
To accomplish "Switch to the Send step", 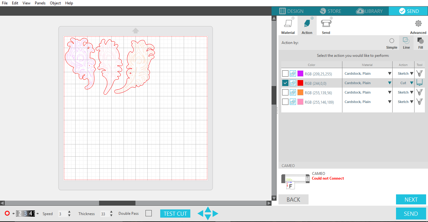I will pyautogui.click(x=326, y=26).
